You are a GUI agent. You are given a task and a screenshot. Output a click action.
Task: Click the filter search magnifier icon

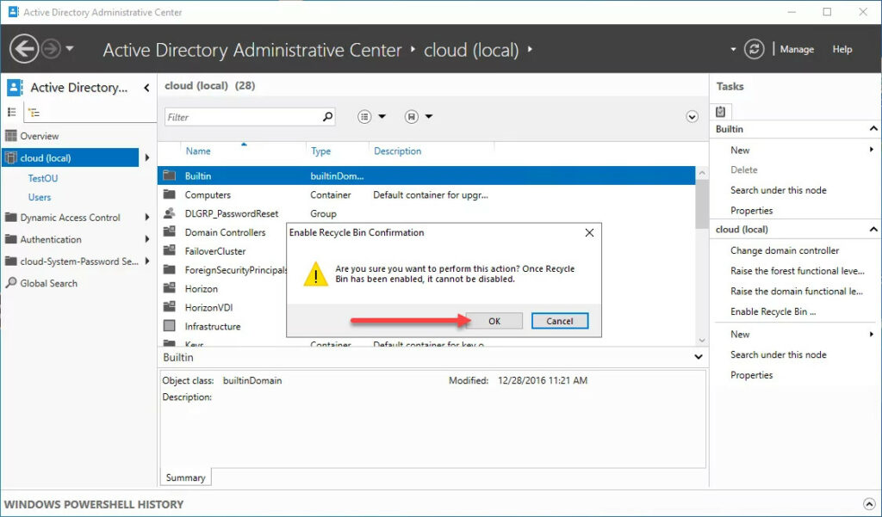pos(328,116)
